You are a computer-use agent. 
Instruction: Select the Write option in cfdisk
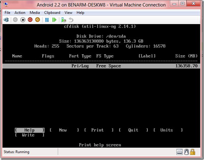(29, 135)
